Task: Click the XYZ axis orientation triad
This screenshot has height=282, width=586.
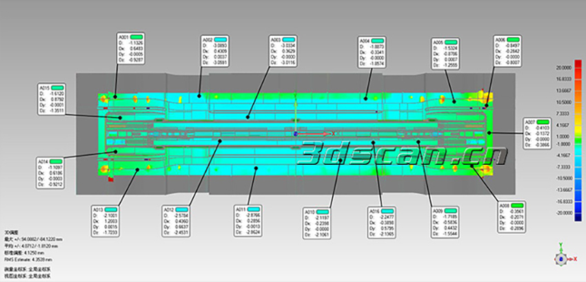Action: click(562, 259)
